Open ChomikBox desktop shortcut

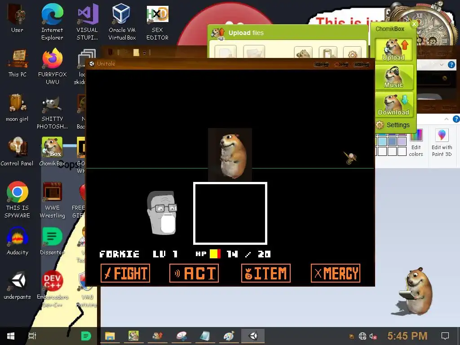pyautogui.click(x=52, y=152)
